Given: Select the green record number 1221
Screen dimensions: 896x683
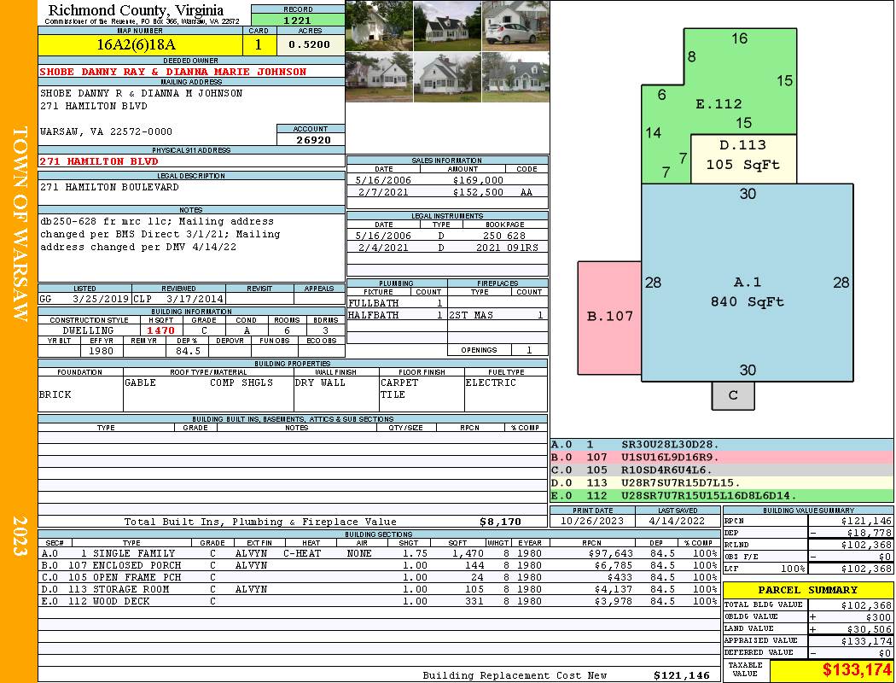Looking at the screenshot, I should point(298,20).
